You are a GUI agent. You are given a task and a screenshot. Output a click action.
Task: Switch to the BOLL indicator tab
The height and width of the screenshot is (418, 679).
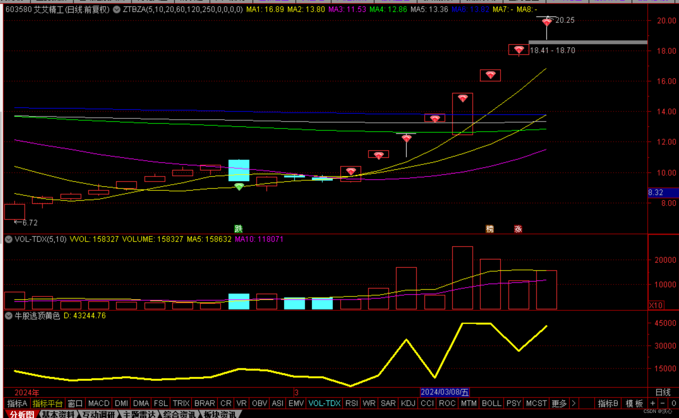click(x=492, y=403)
